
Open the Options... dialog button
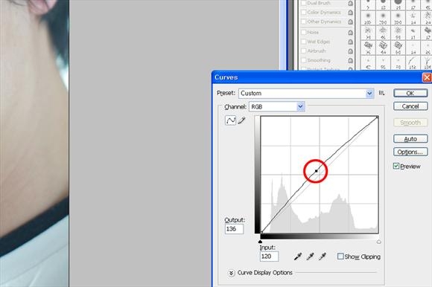pyautogui.click(x=410, y=152)
